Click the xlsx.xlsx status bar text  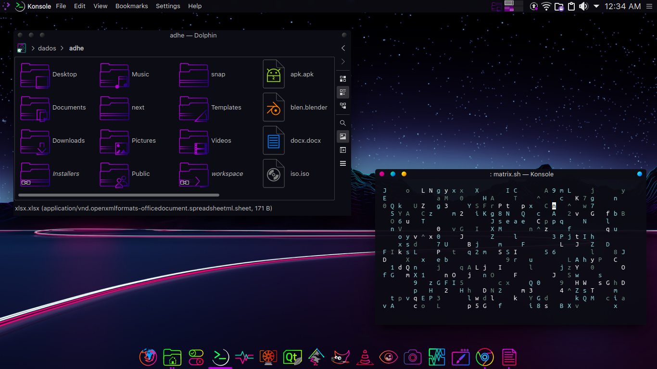tap(143, 209)
